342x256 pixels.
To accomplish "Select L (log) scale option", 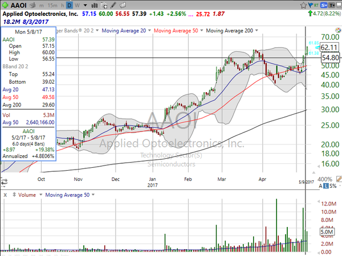I will [325, 186].
